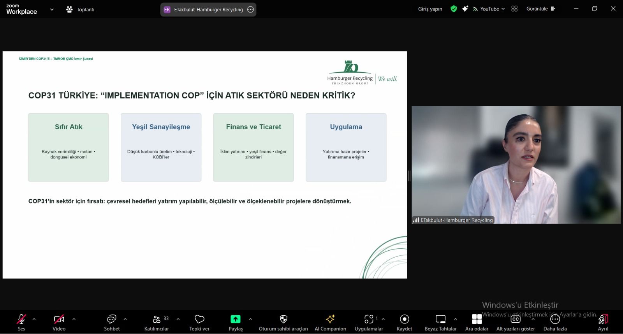Open the Daha fazla menu
The height and width of the screenshot is (334, 623).
click(555, 323)
